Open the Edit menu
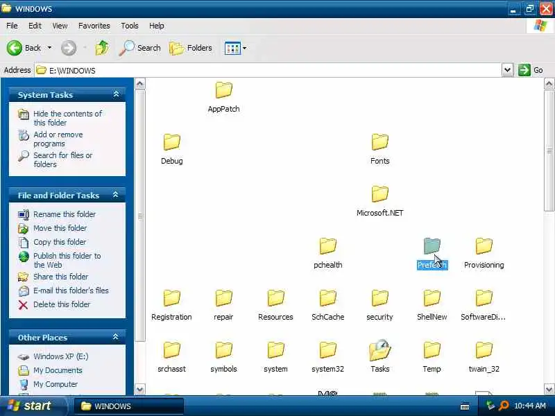The width and height of the screenshot is (555, 416). coord(35,26)
